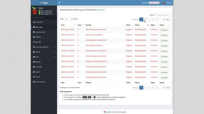Click the Pi-hole raspberry logo in the sidebar
The width and height of the screenshot is (204, 114).
pos(34,10)
